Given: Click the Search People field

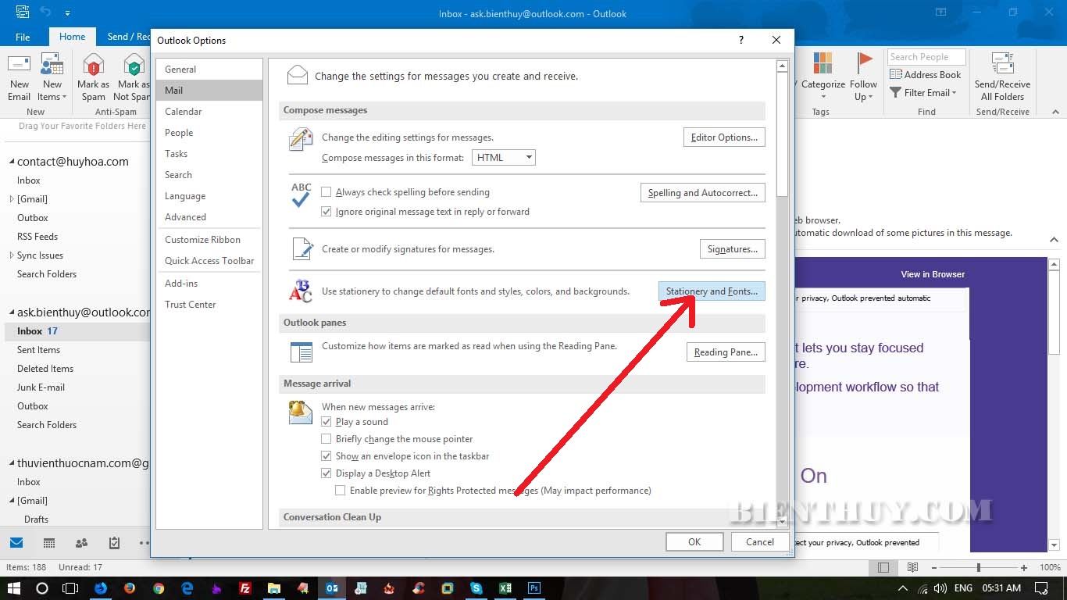Looking at the screenshot, I should coord(926,57).
